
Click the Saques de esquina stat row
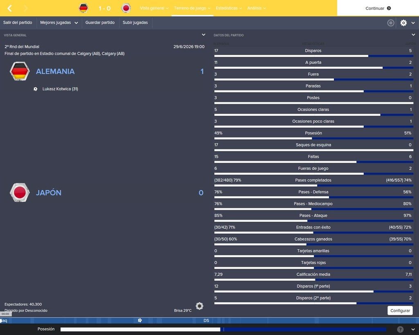[314, 146]
